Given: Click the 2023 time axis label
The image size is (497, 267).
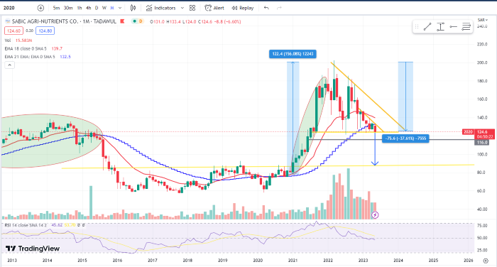Looking at the screenshot, I should [x=363, y=261].
